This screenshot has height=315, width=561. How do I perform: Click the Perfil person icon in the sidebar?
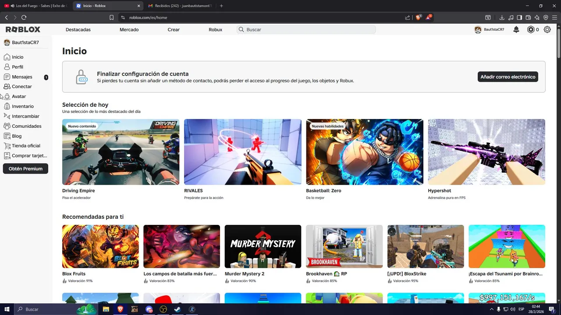coord(7,67)
